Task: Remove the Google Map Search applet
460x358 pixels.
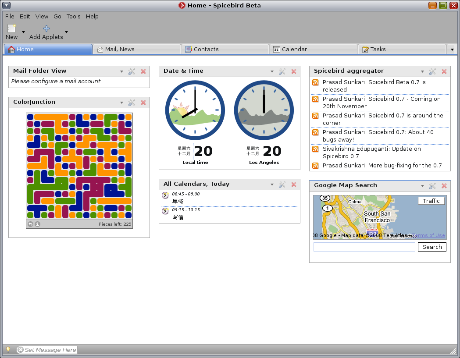Action: 444,186
